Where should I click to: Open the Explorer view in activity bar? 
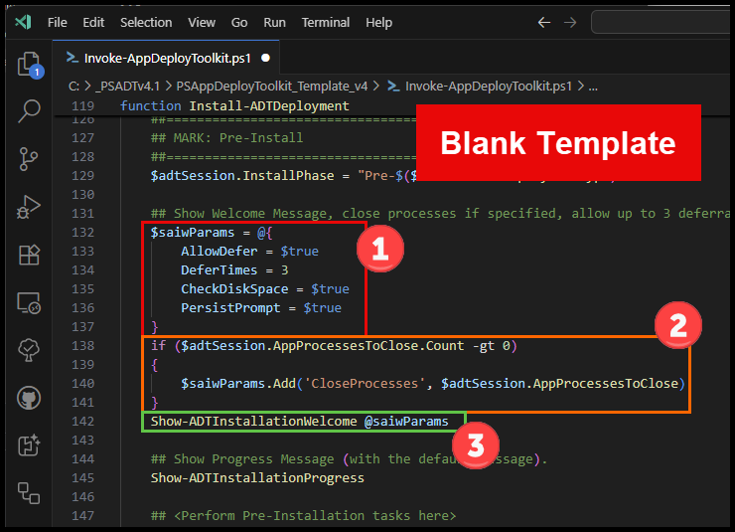click(x=29, y=65)
